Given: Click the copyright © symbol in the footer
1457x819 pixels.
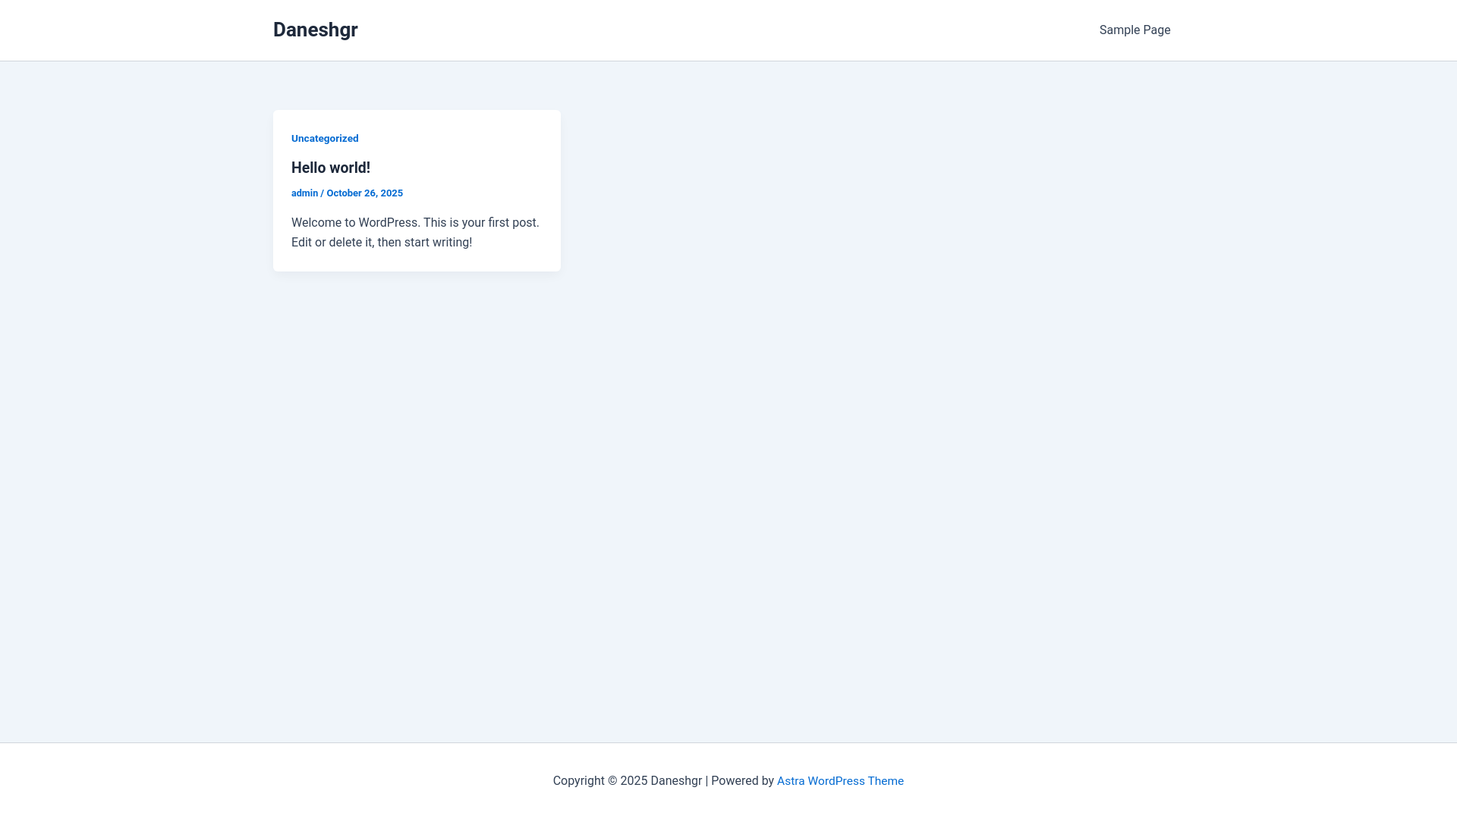Looking at the screenshot, I should [x=612, y=781].
